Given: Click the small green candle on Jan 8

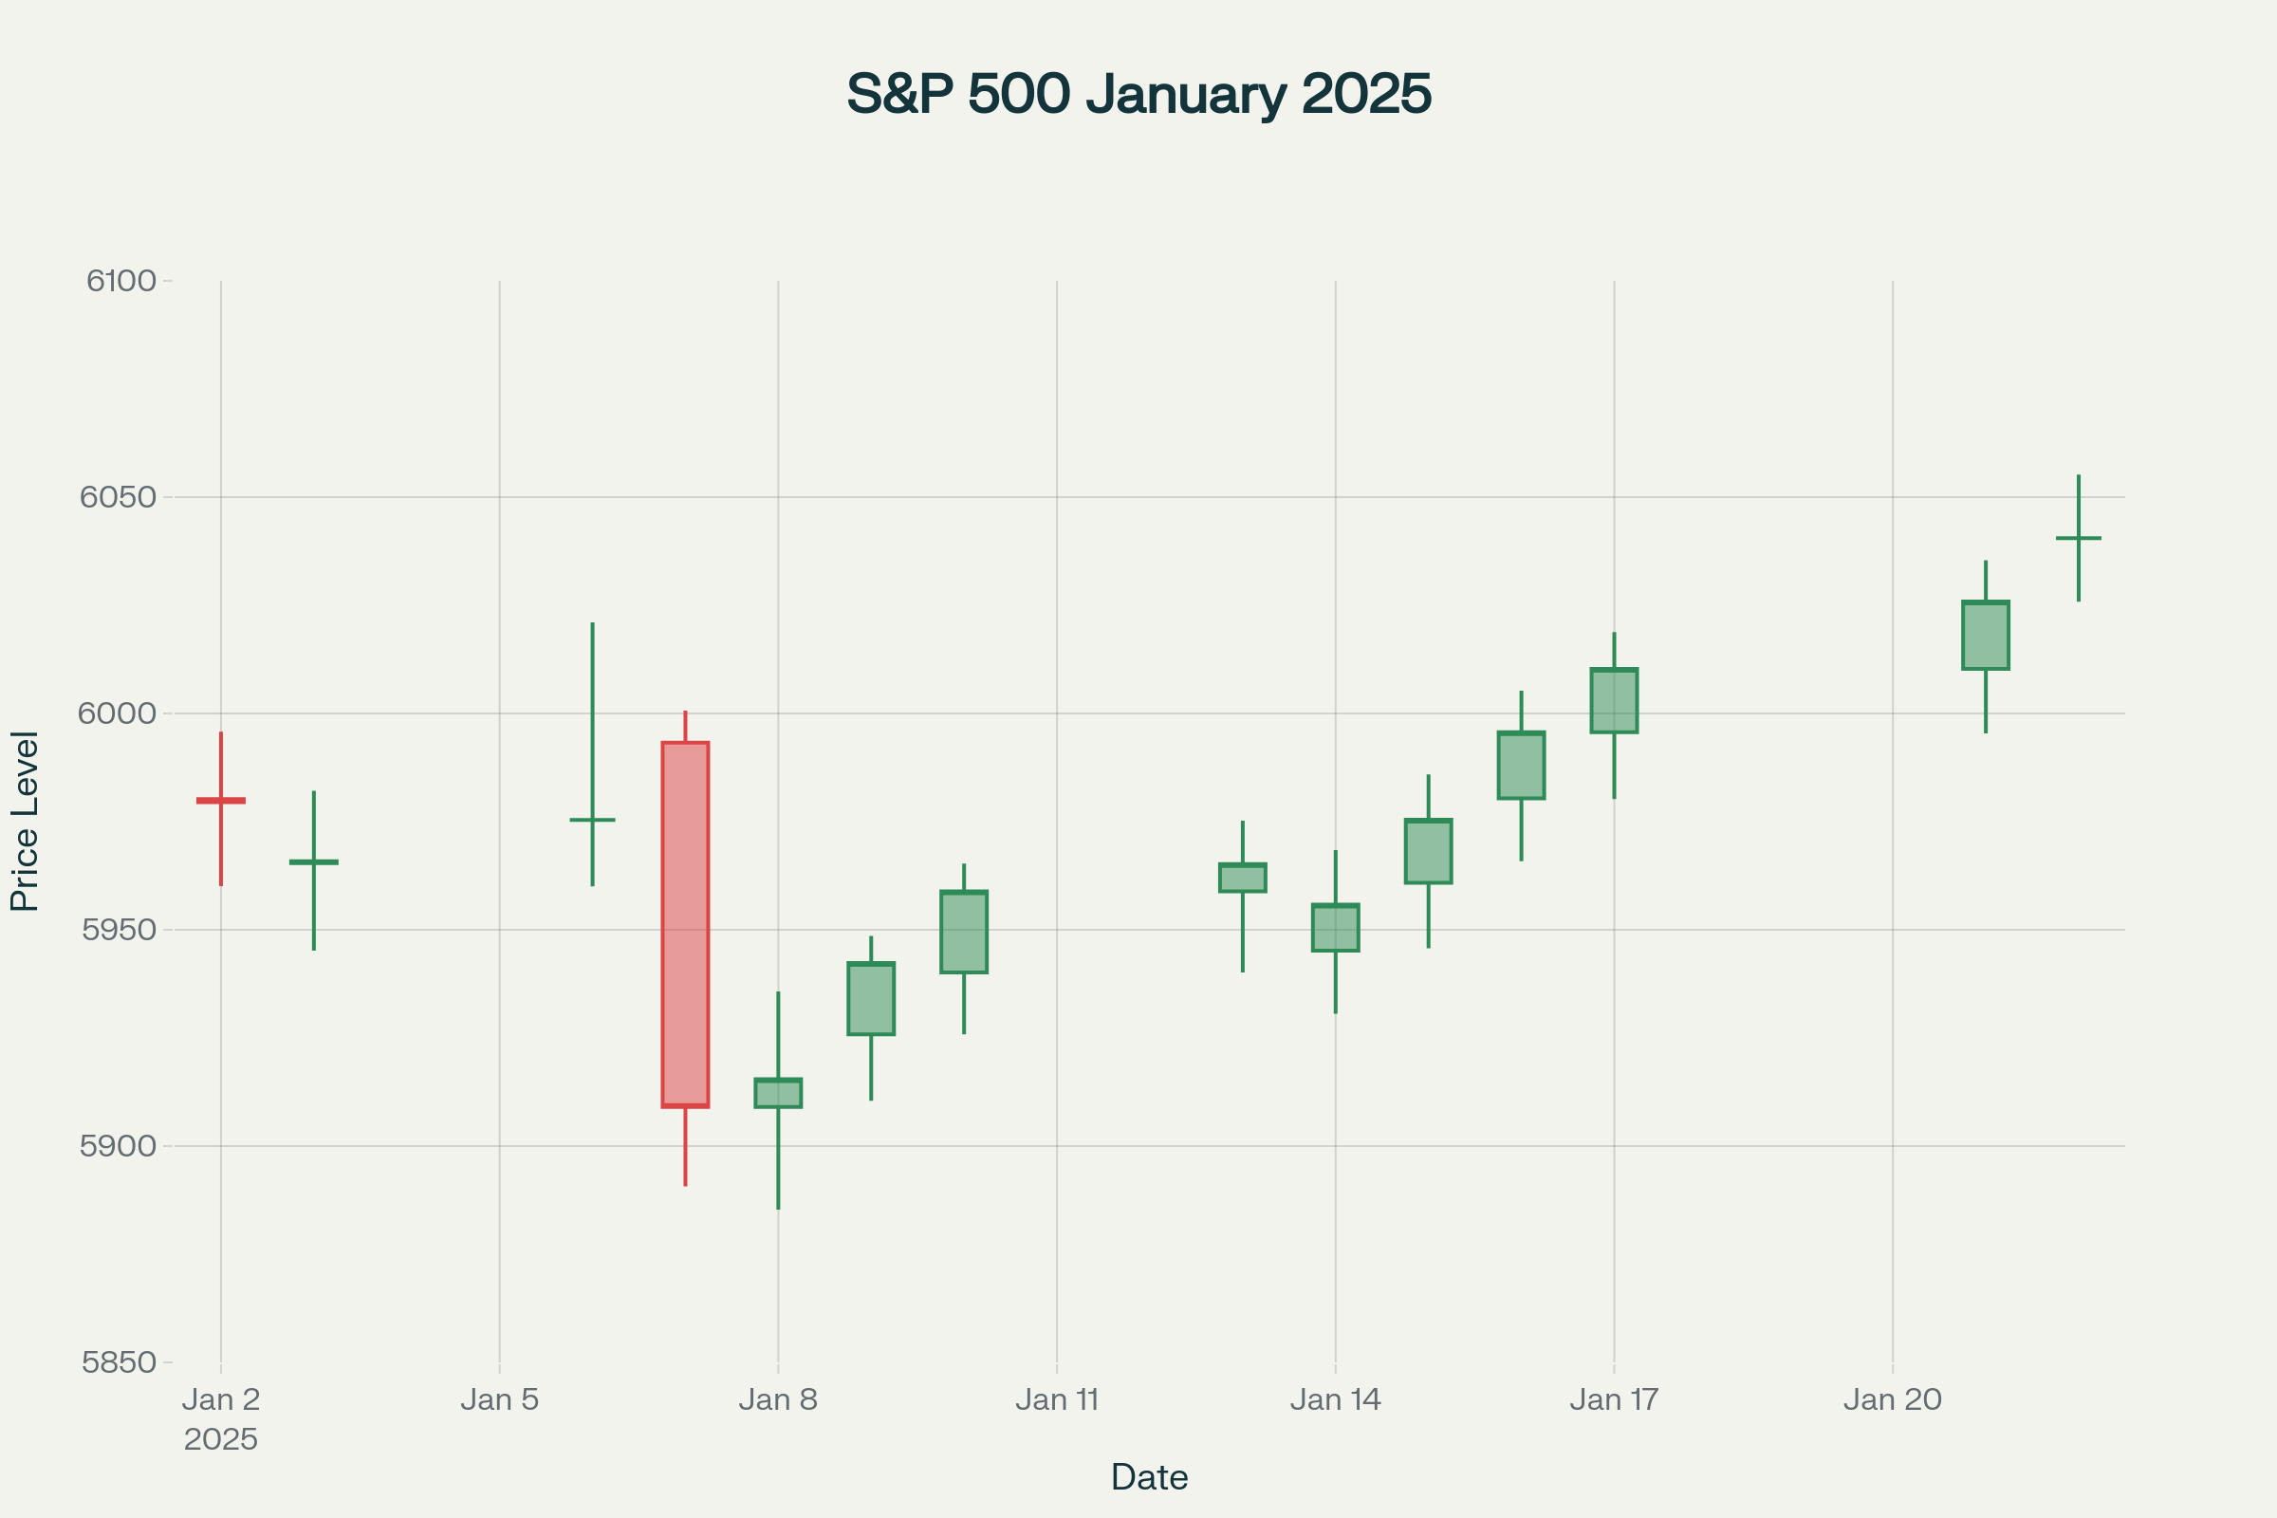Looking at the screenshot, I should [x=777, y=1092].
